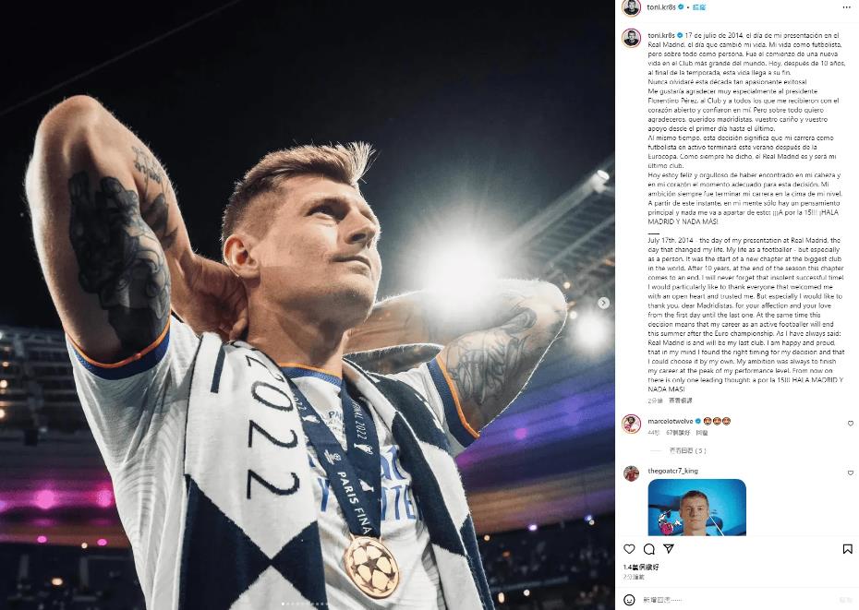Open the three-dots more options menu
The height and width of the screenshot is (610, 859).
click(847, 7)
